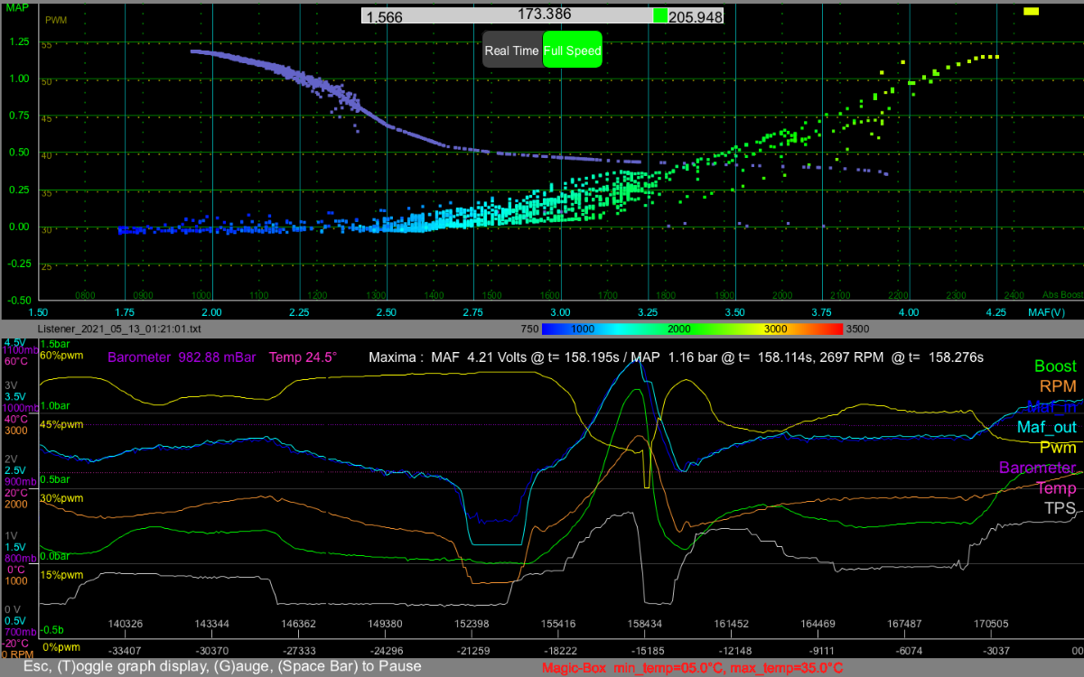Viewport: 1084px width, 677px height.
Task: Click the RPM legend label
Action: click(1058, 387)
